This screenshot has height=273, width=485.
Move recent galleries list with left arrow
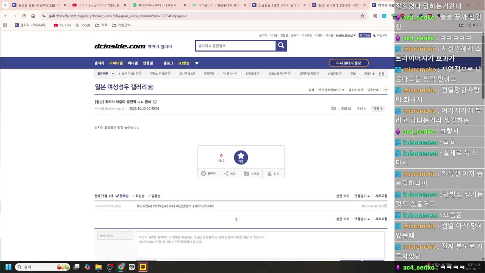[119, 74]
